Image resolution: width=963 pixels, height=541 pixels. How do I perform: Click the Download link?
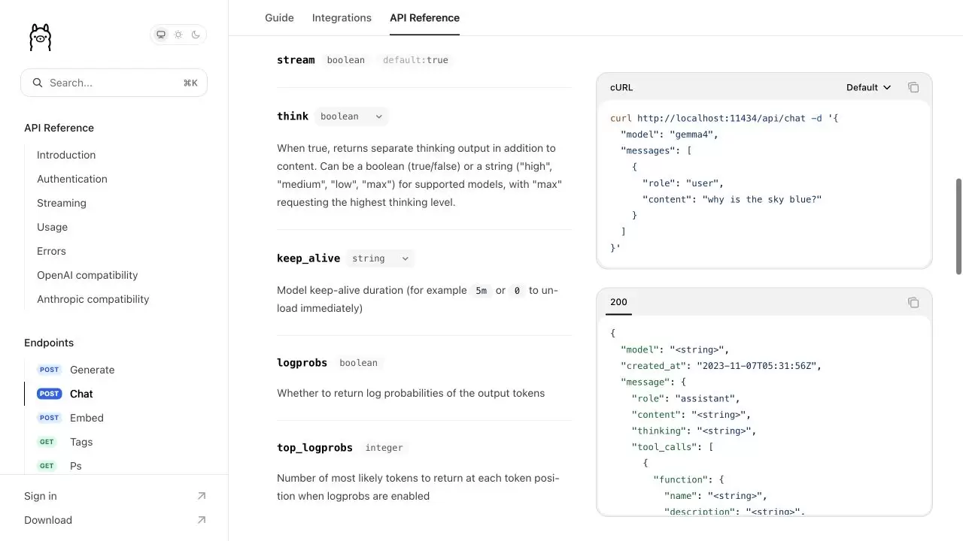48,520
